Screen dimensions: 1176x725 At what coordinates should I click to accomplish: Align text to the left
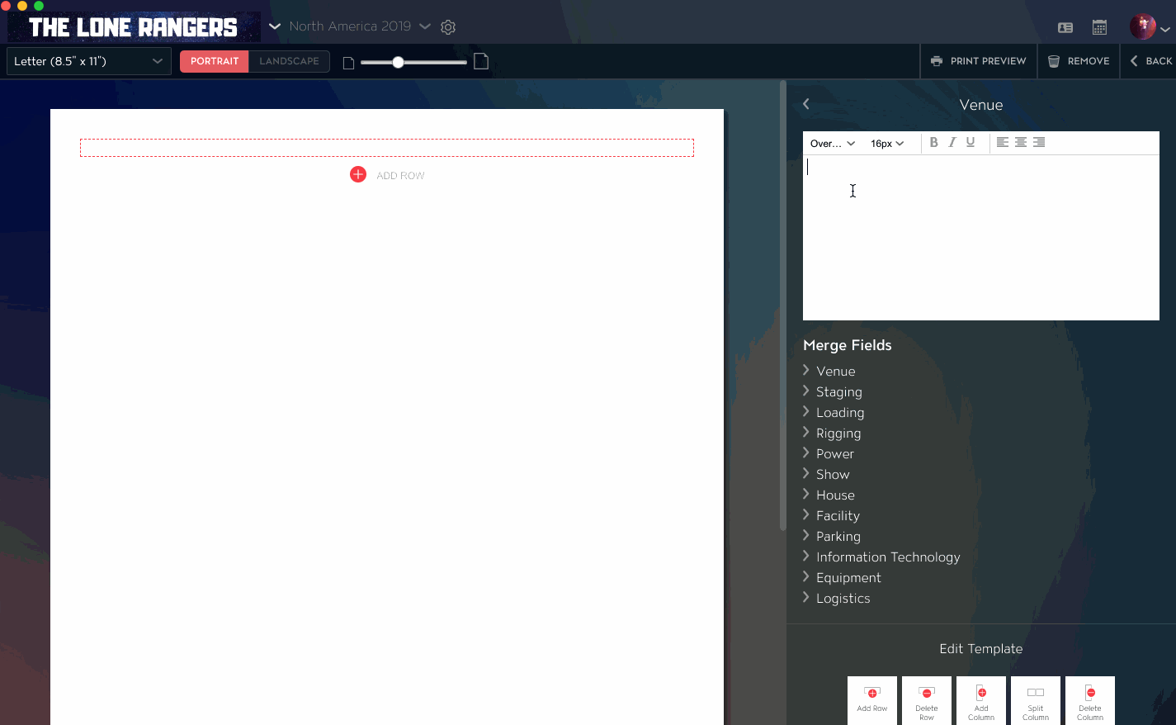(x=1002, y=142)
